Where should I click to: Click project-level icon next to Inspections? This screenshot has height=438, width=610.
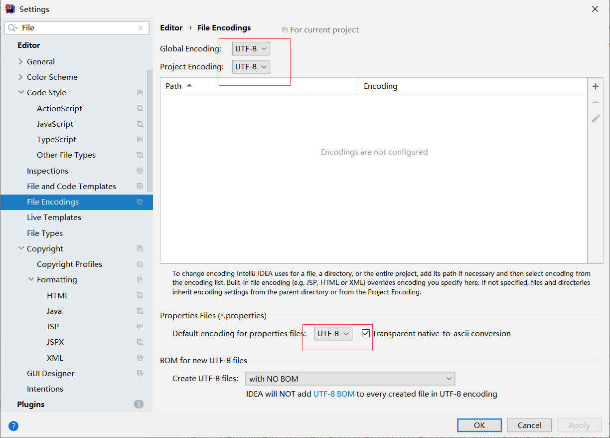tap(140, 171)
